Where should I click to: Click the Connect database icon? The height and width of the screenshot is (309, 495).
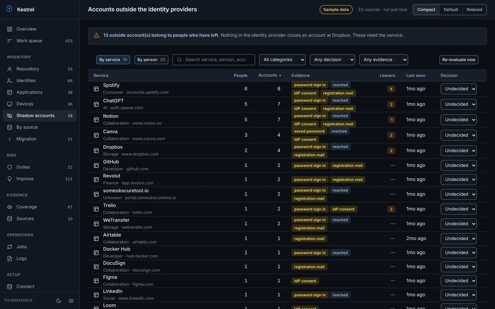[10, 286]
